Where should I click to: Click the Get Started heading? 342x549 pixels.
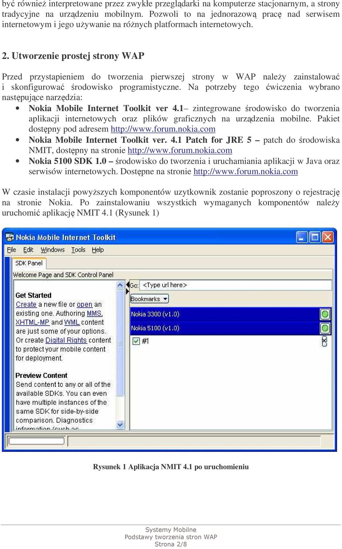tap(33, 295)
